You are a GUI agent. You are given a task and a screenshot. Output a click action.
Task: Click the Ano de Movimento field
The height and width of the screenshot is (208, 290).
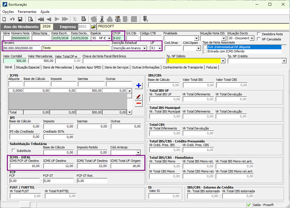click(x=47, y=26)
